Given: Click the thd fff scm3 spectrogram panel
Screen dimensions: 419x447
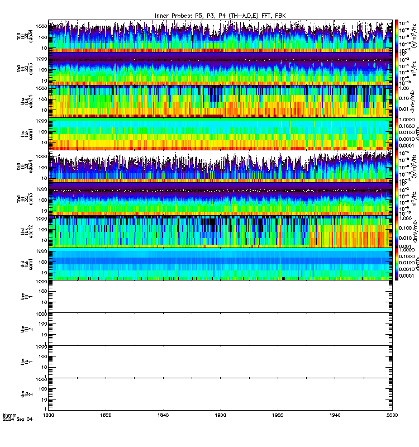Looking at the screenshot, I should (x=220, y=199).
